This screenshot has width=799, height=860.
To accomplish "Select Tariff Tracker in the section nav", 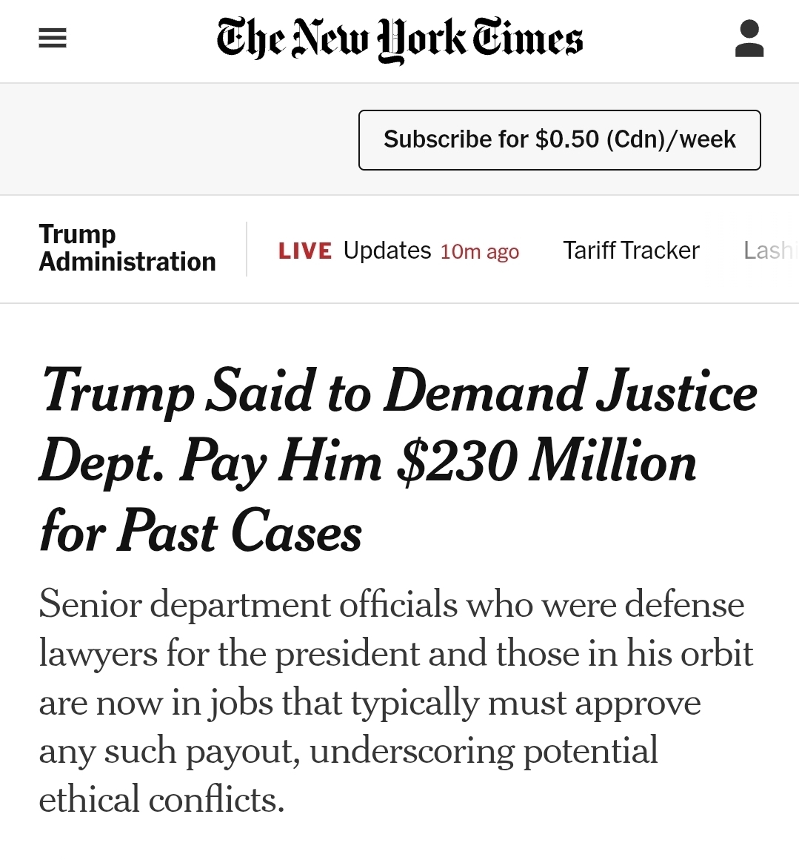I will [x=631, y=251].
